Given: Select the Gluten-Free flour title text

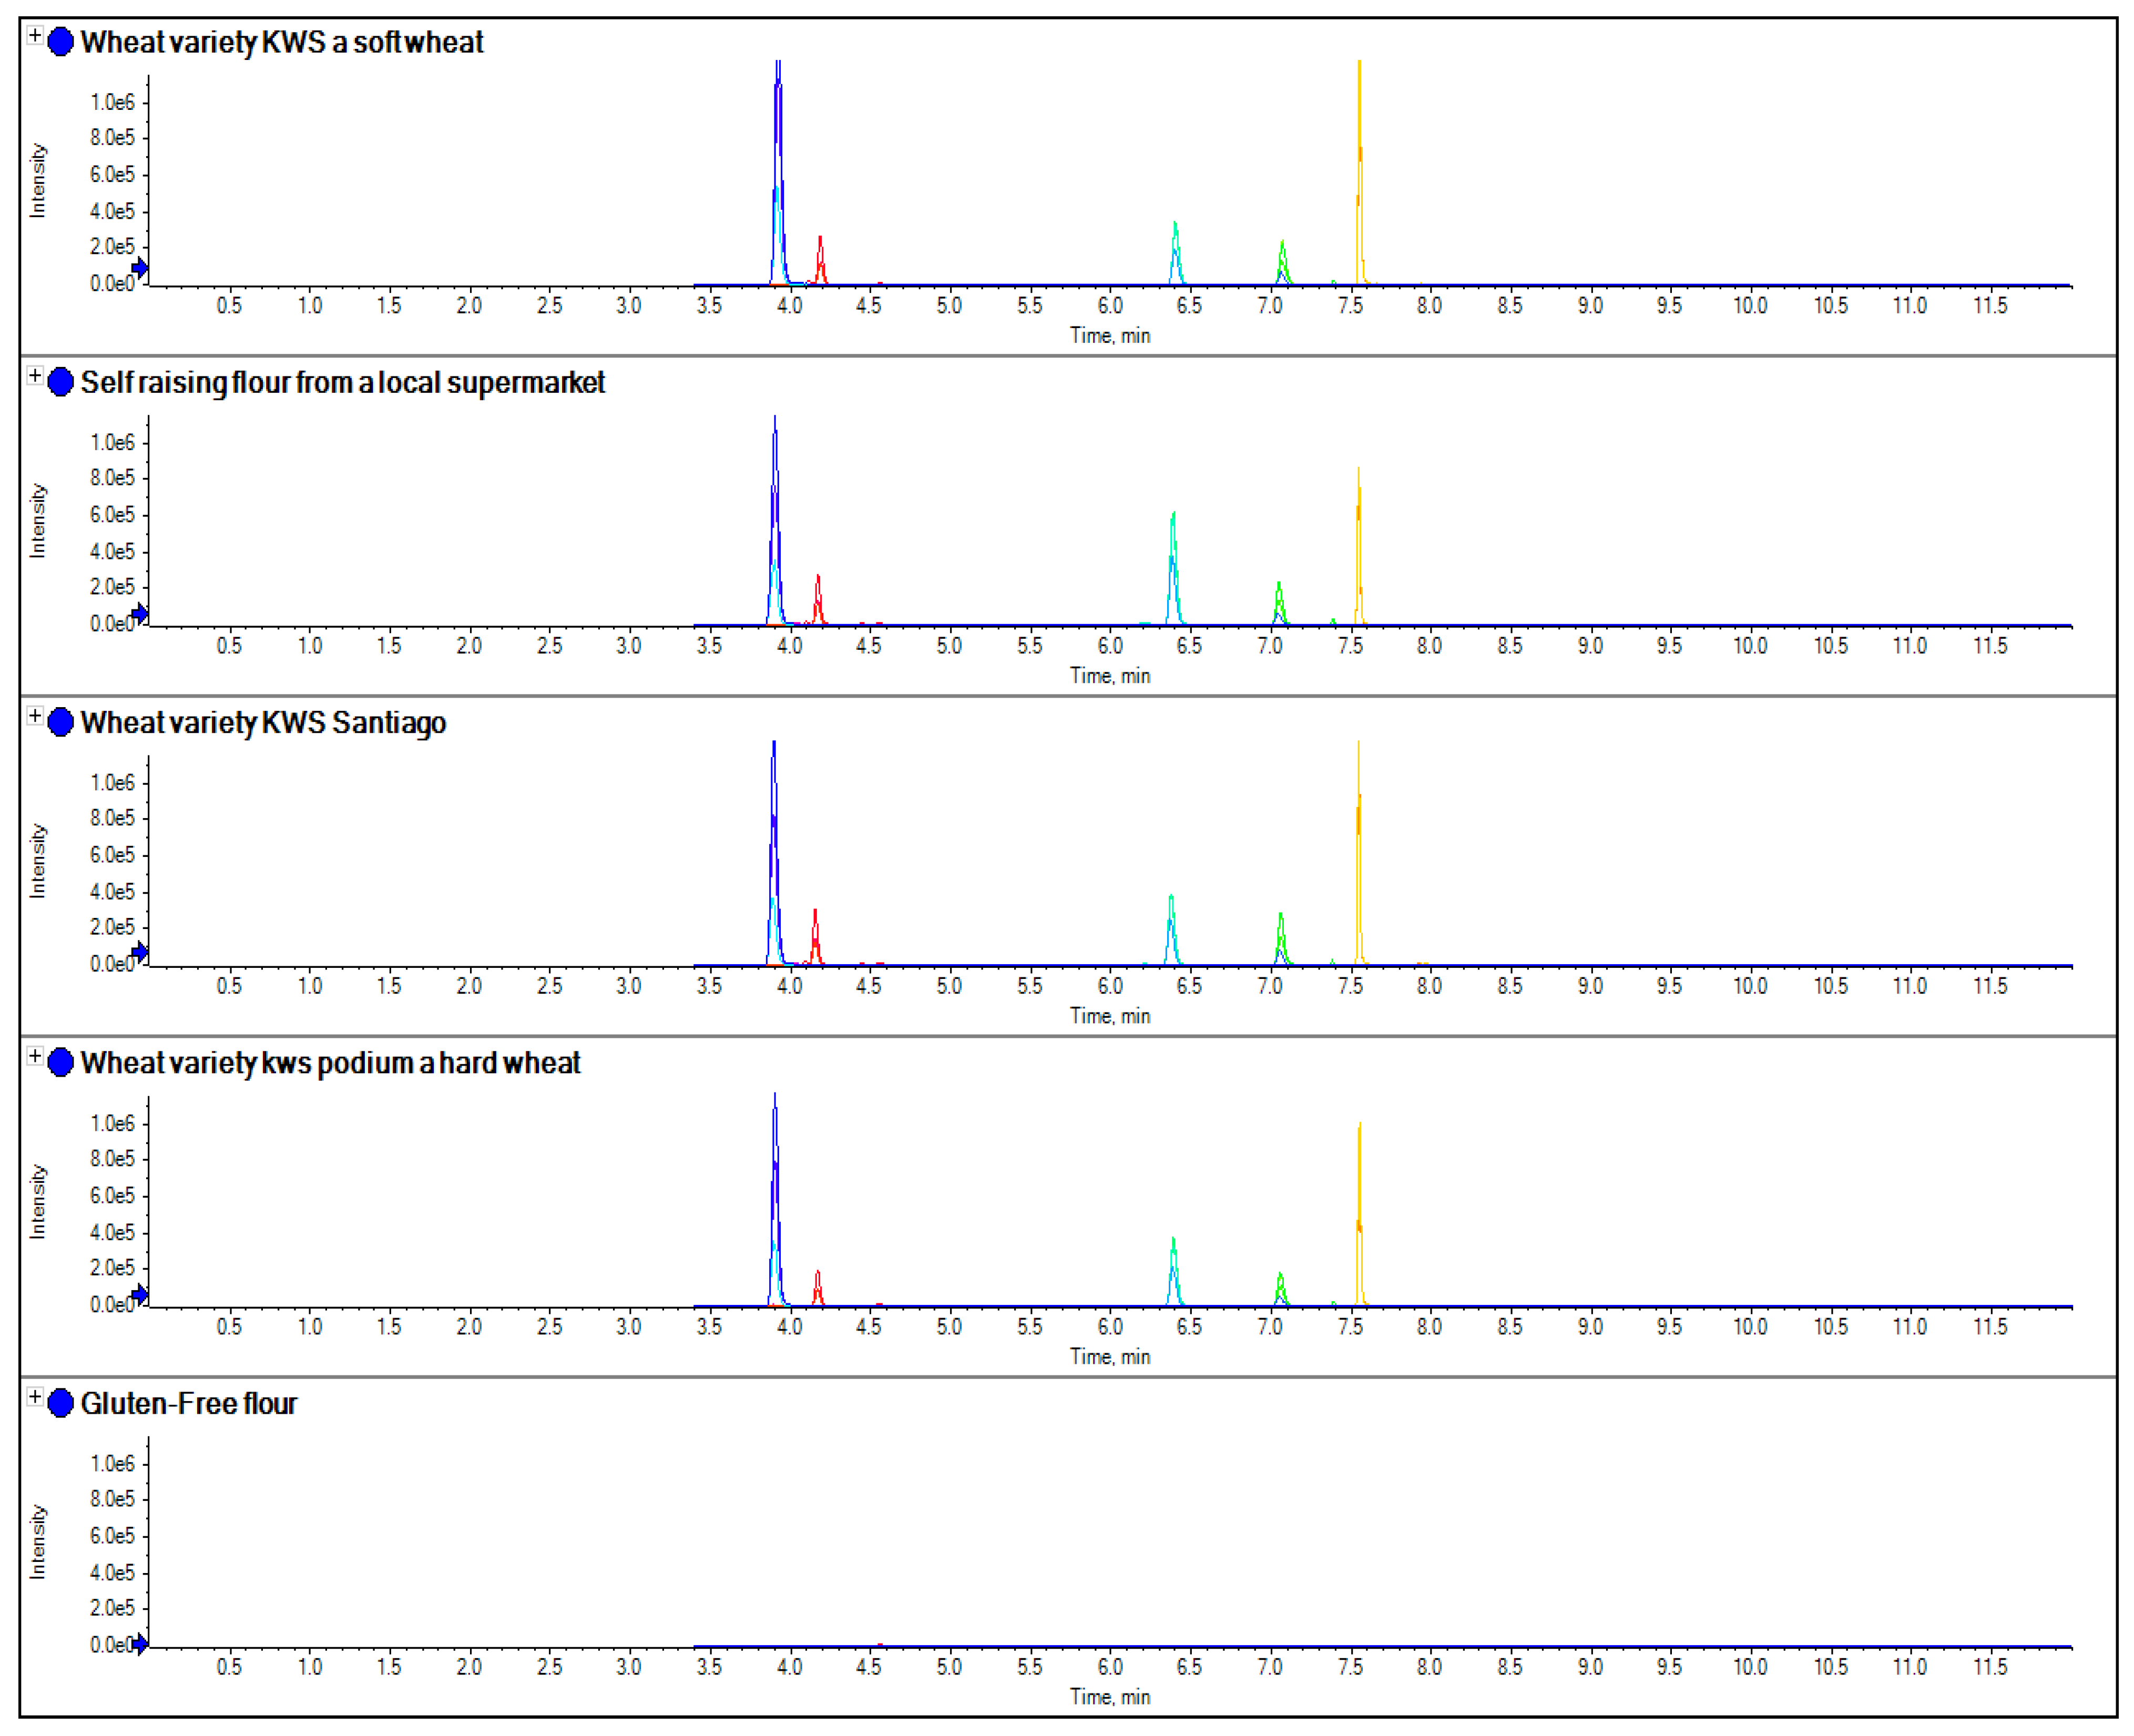Looking at the screenshot, I should point(188,1404).
